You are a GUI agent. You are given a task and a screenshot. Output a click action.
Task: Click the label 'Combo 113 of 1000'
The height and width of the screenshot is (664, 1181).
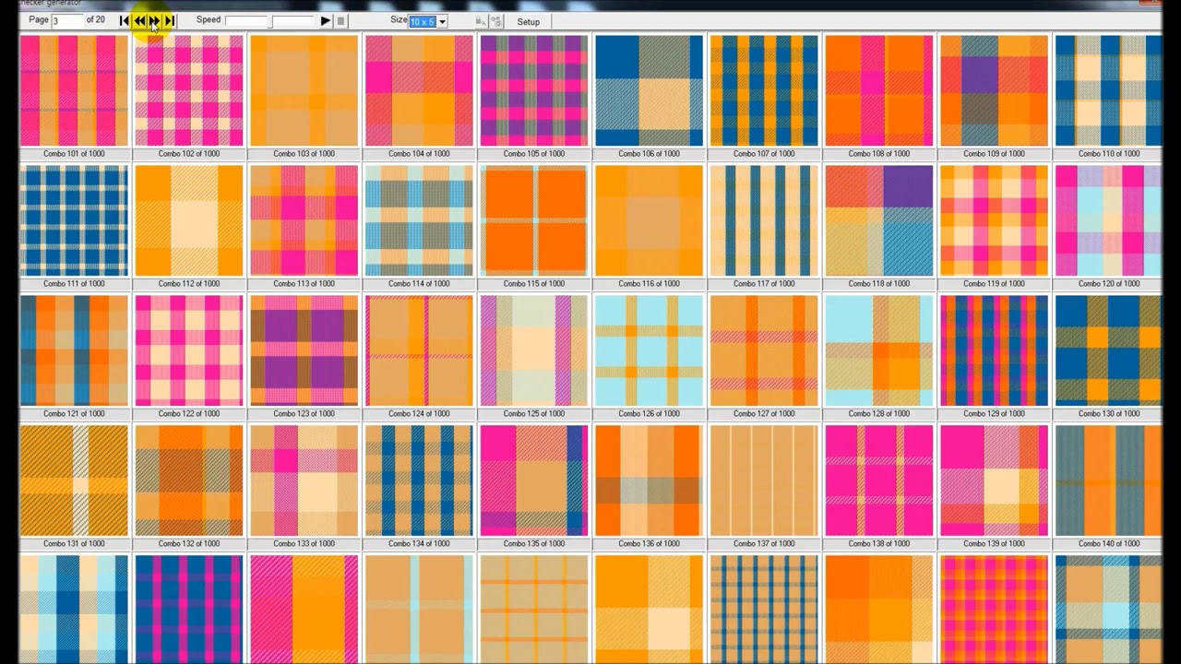(304, 284)
